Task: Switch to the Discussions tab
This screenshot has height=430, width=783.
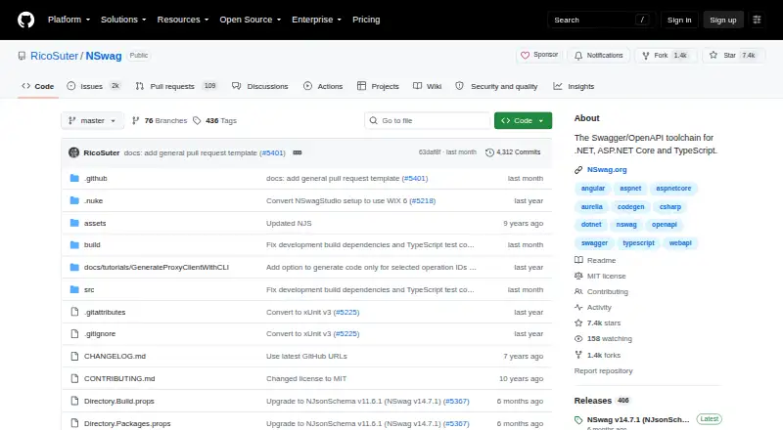Action: (x=260, y=86)
